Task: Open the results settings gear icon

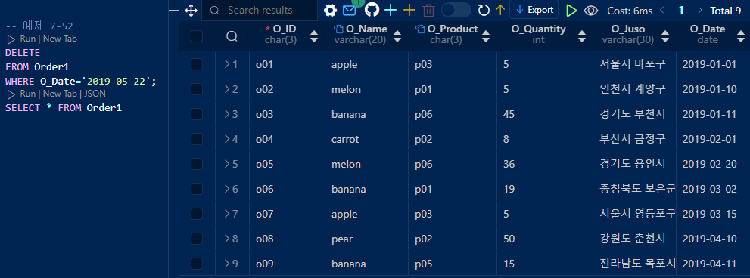Action: point(330,10)
